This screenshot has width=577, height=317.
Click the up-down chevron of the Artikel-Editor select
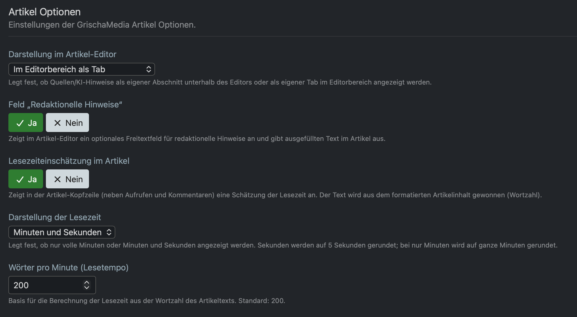tap(148, 69)
